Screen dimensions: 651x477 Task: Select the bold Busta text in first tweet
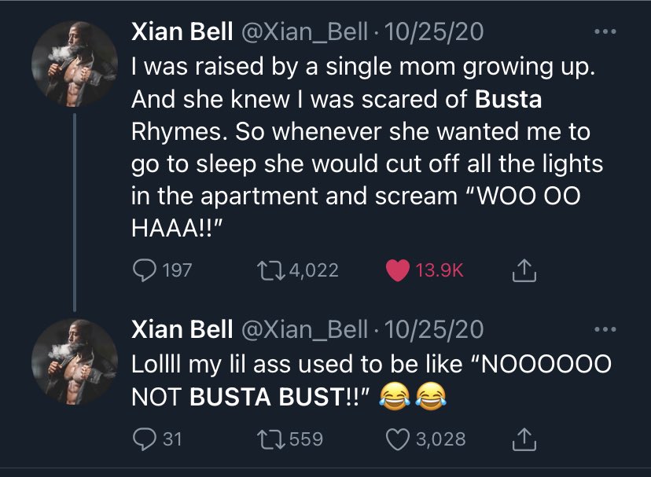click(508, 99)
